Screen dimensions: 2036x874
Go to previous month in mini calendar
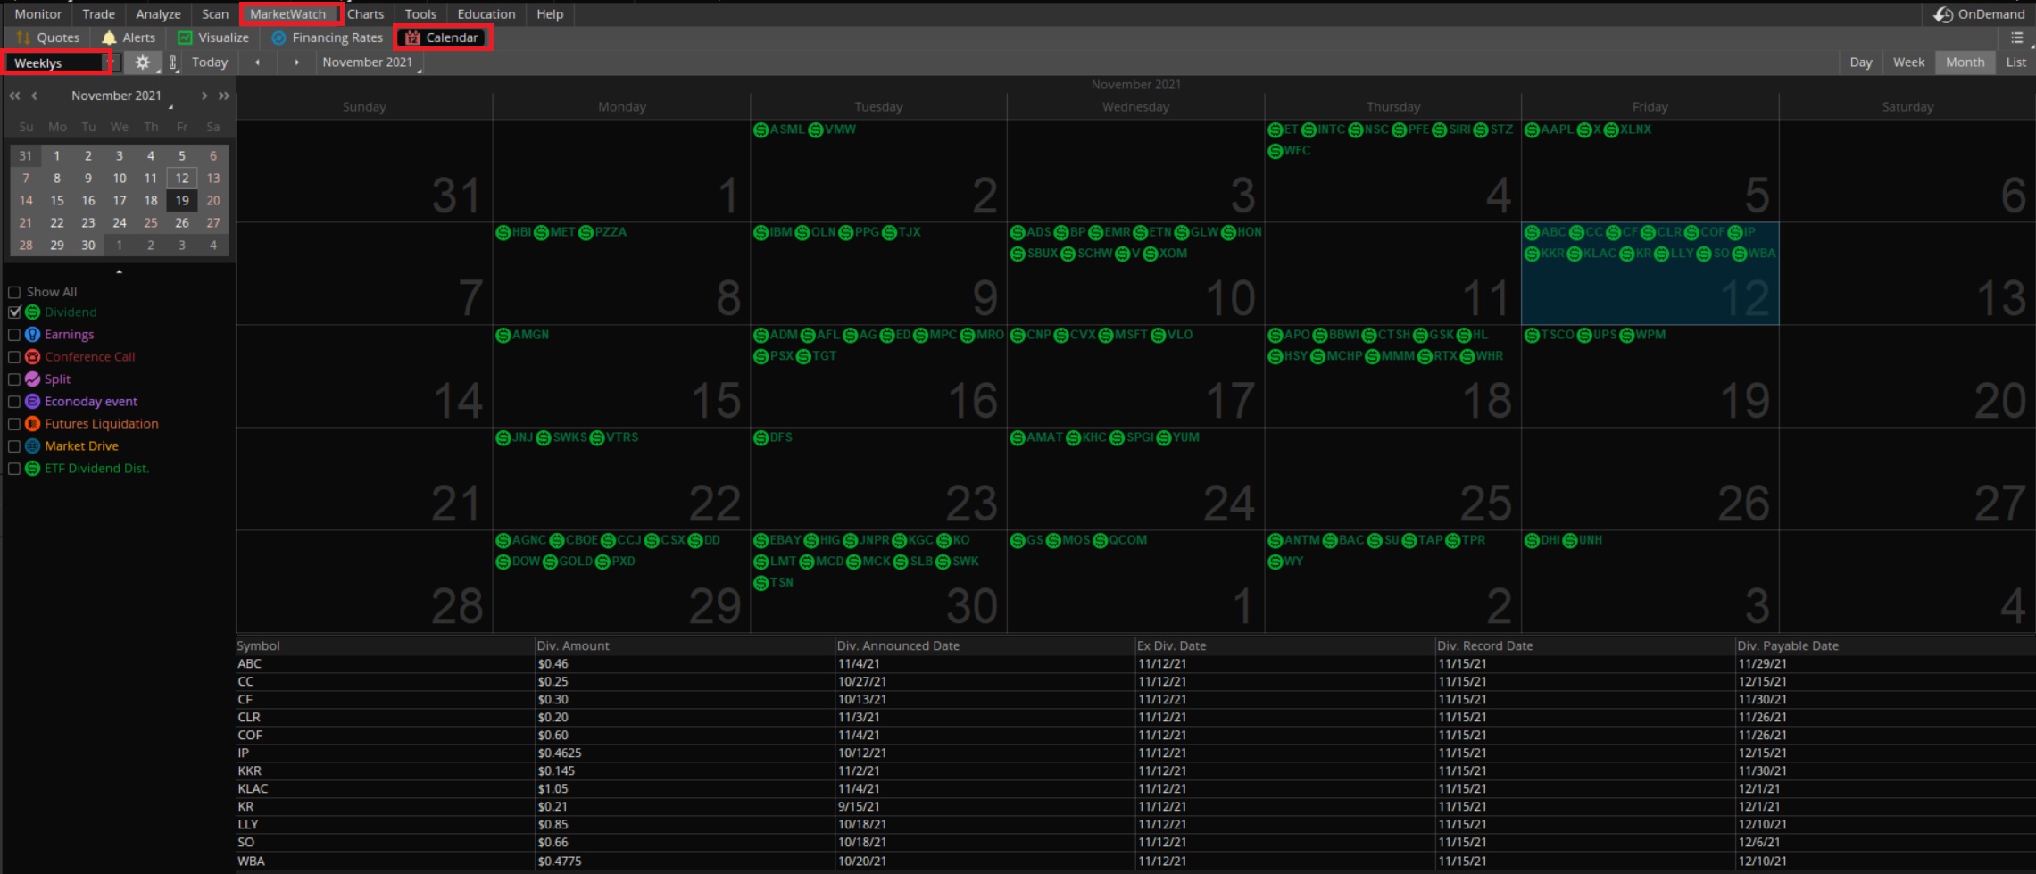coord(34,96)
